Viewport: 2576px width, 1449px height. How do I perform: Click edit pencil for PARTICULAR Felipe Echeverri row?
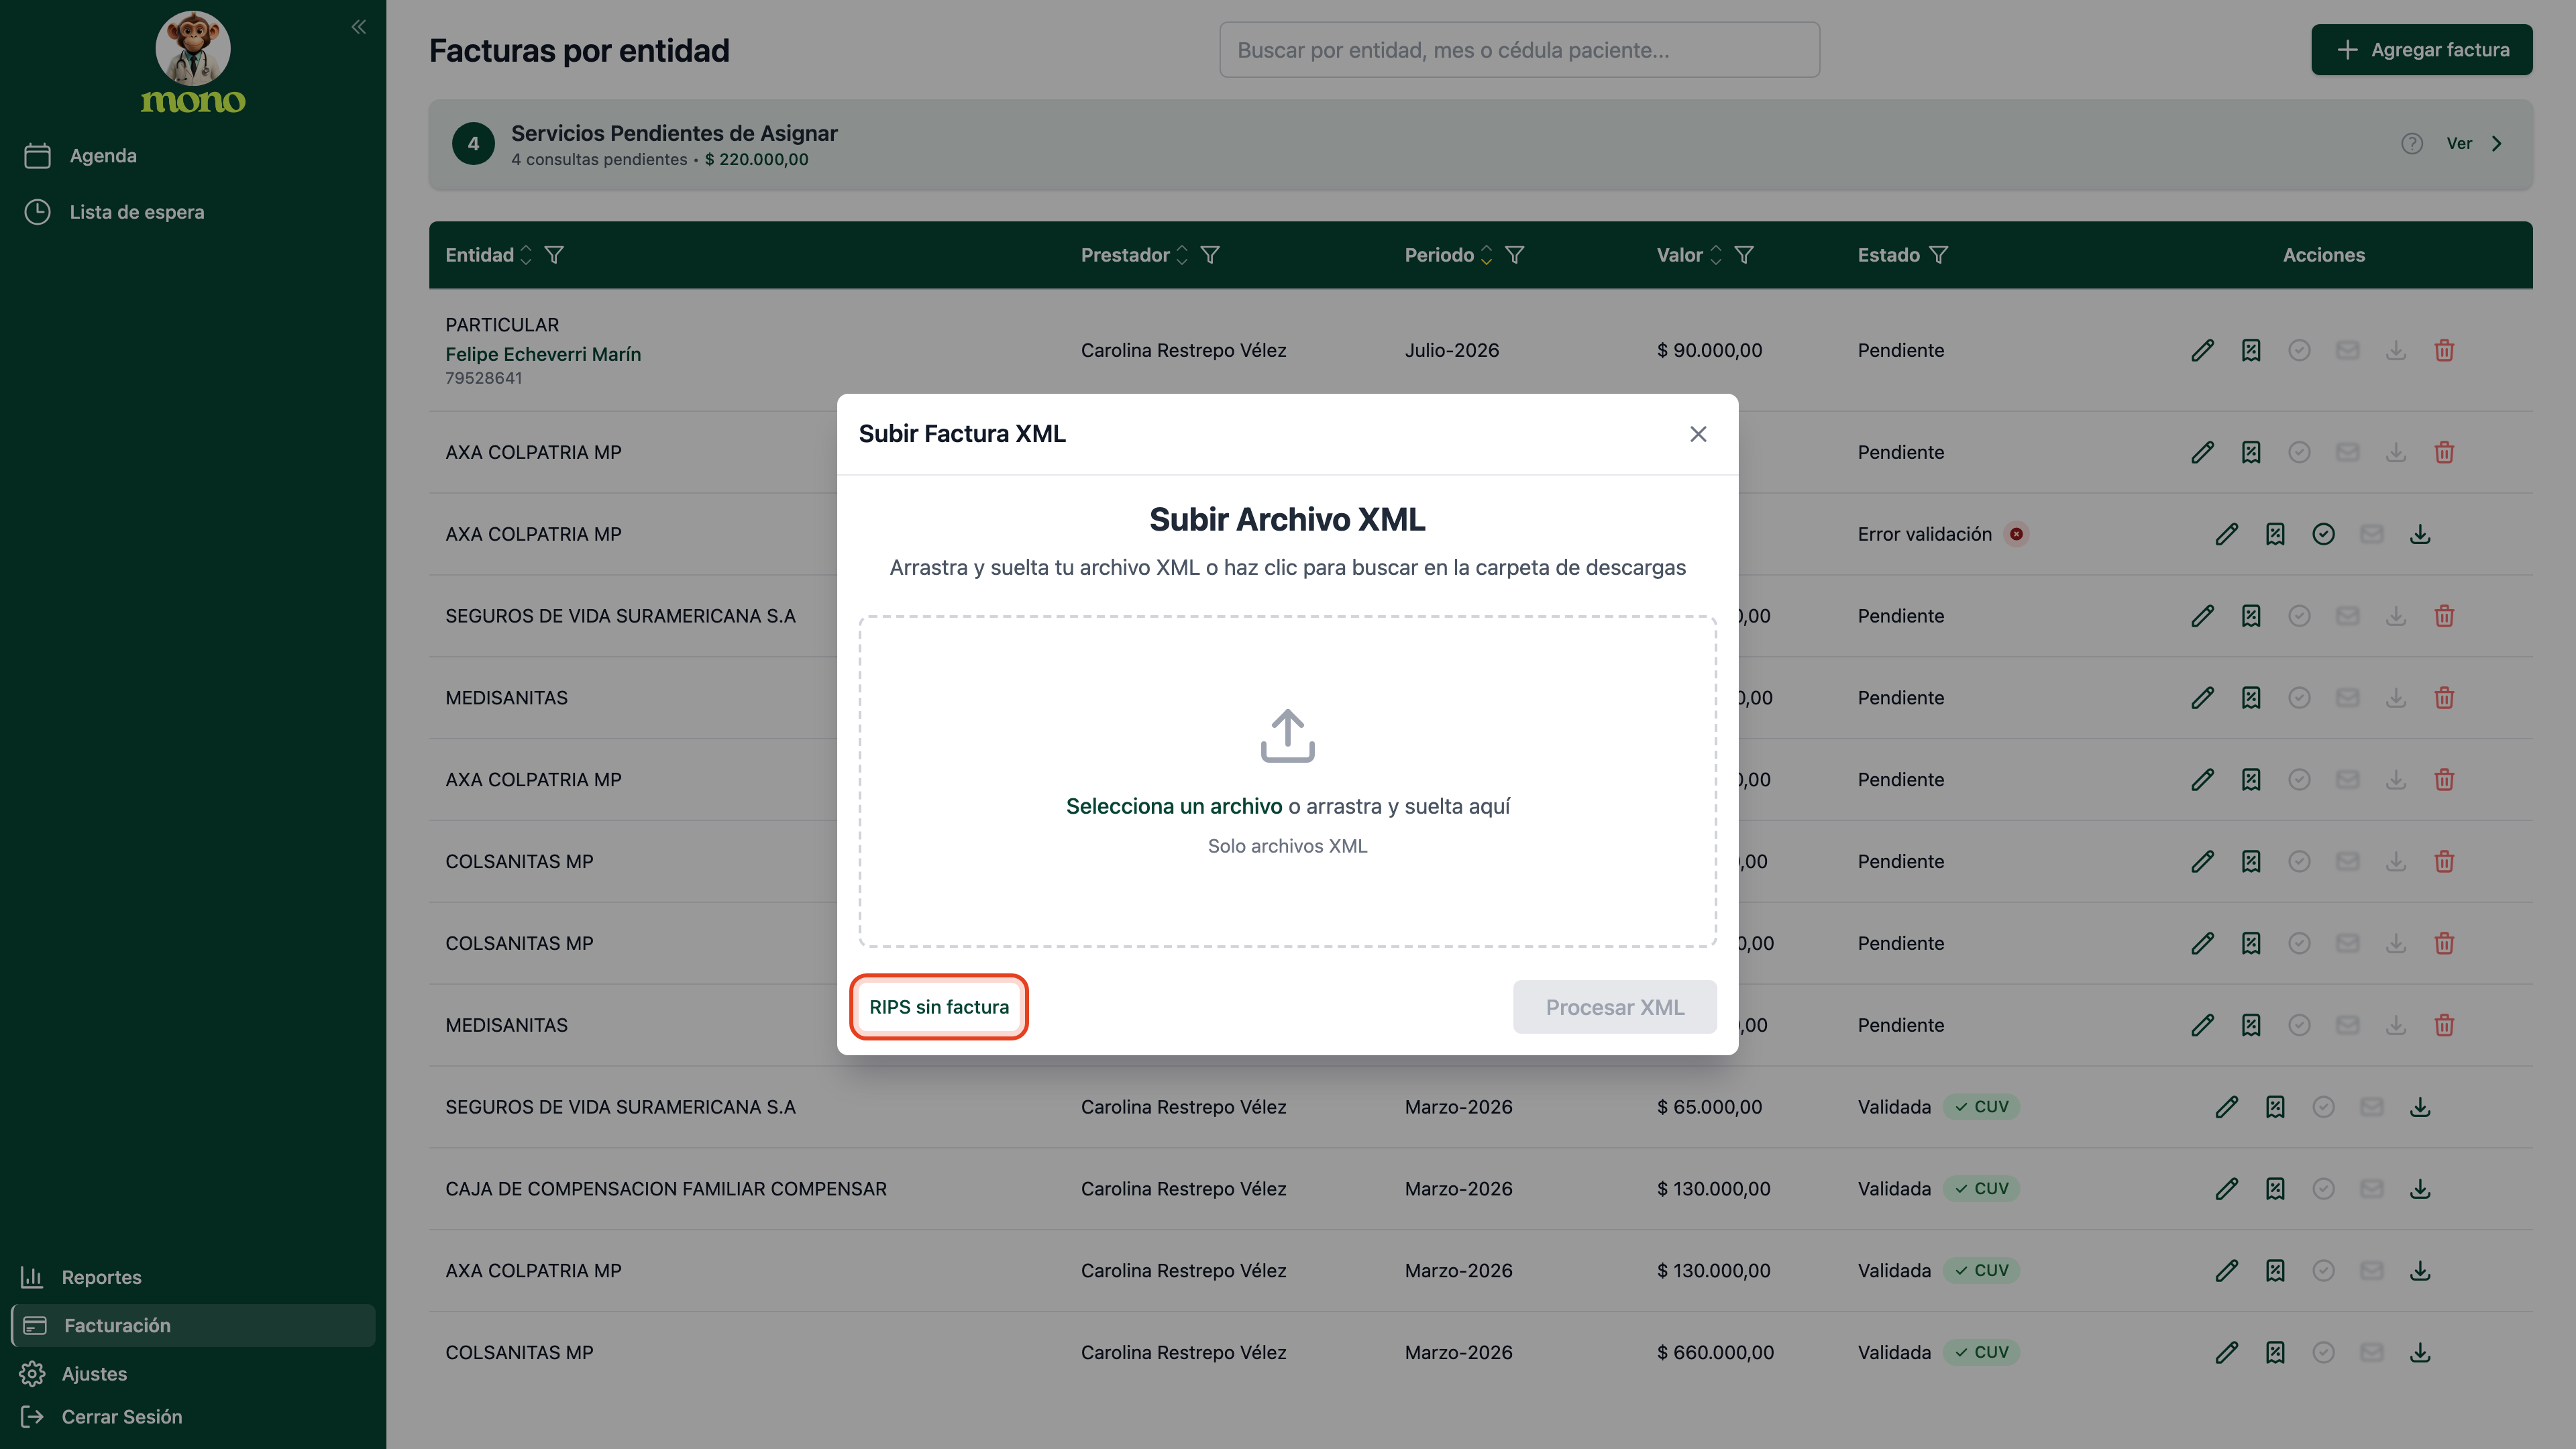pyautogui.click(x=2202, y=351)
